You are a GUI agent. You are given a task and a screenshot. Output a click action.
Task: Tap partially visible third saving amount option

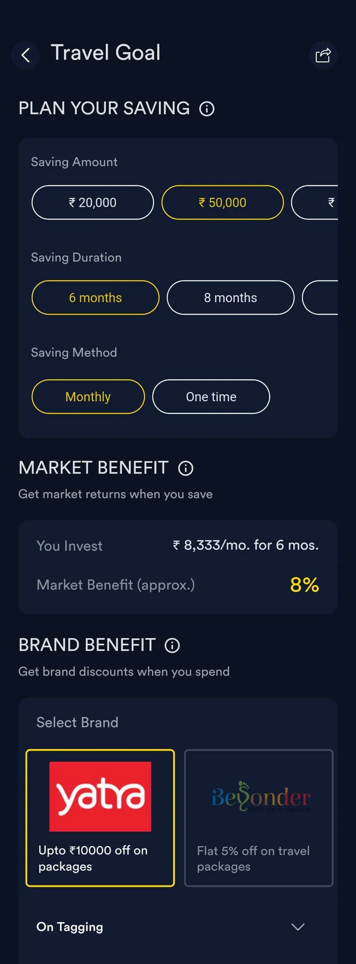click(317, 202)
